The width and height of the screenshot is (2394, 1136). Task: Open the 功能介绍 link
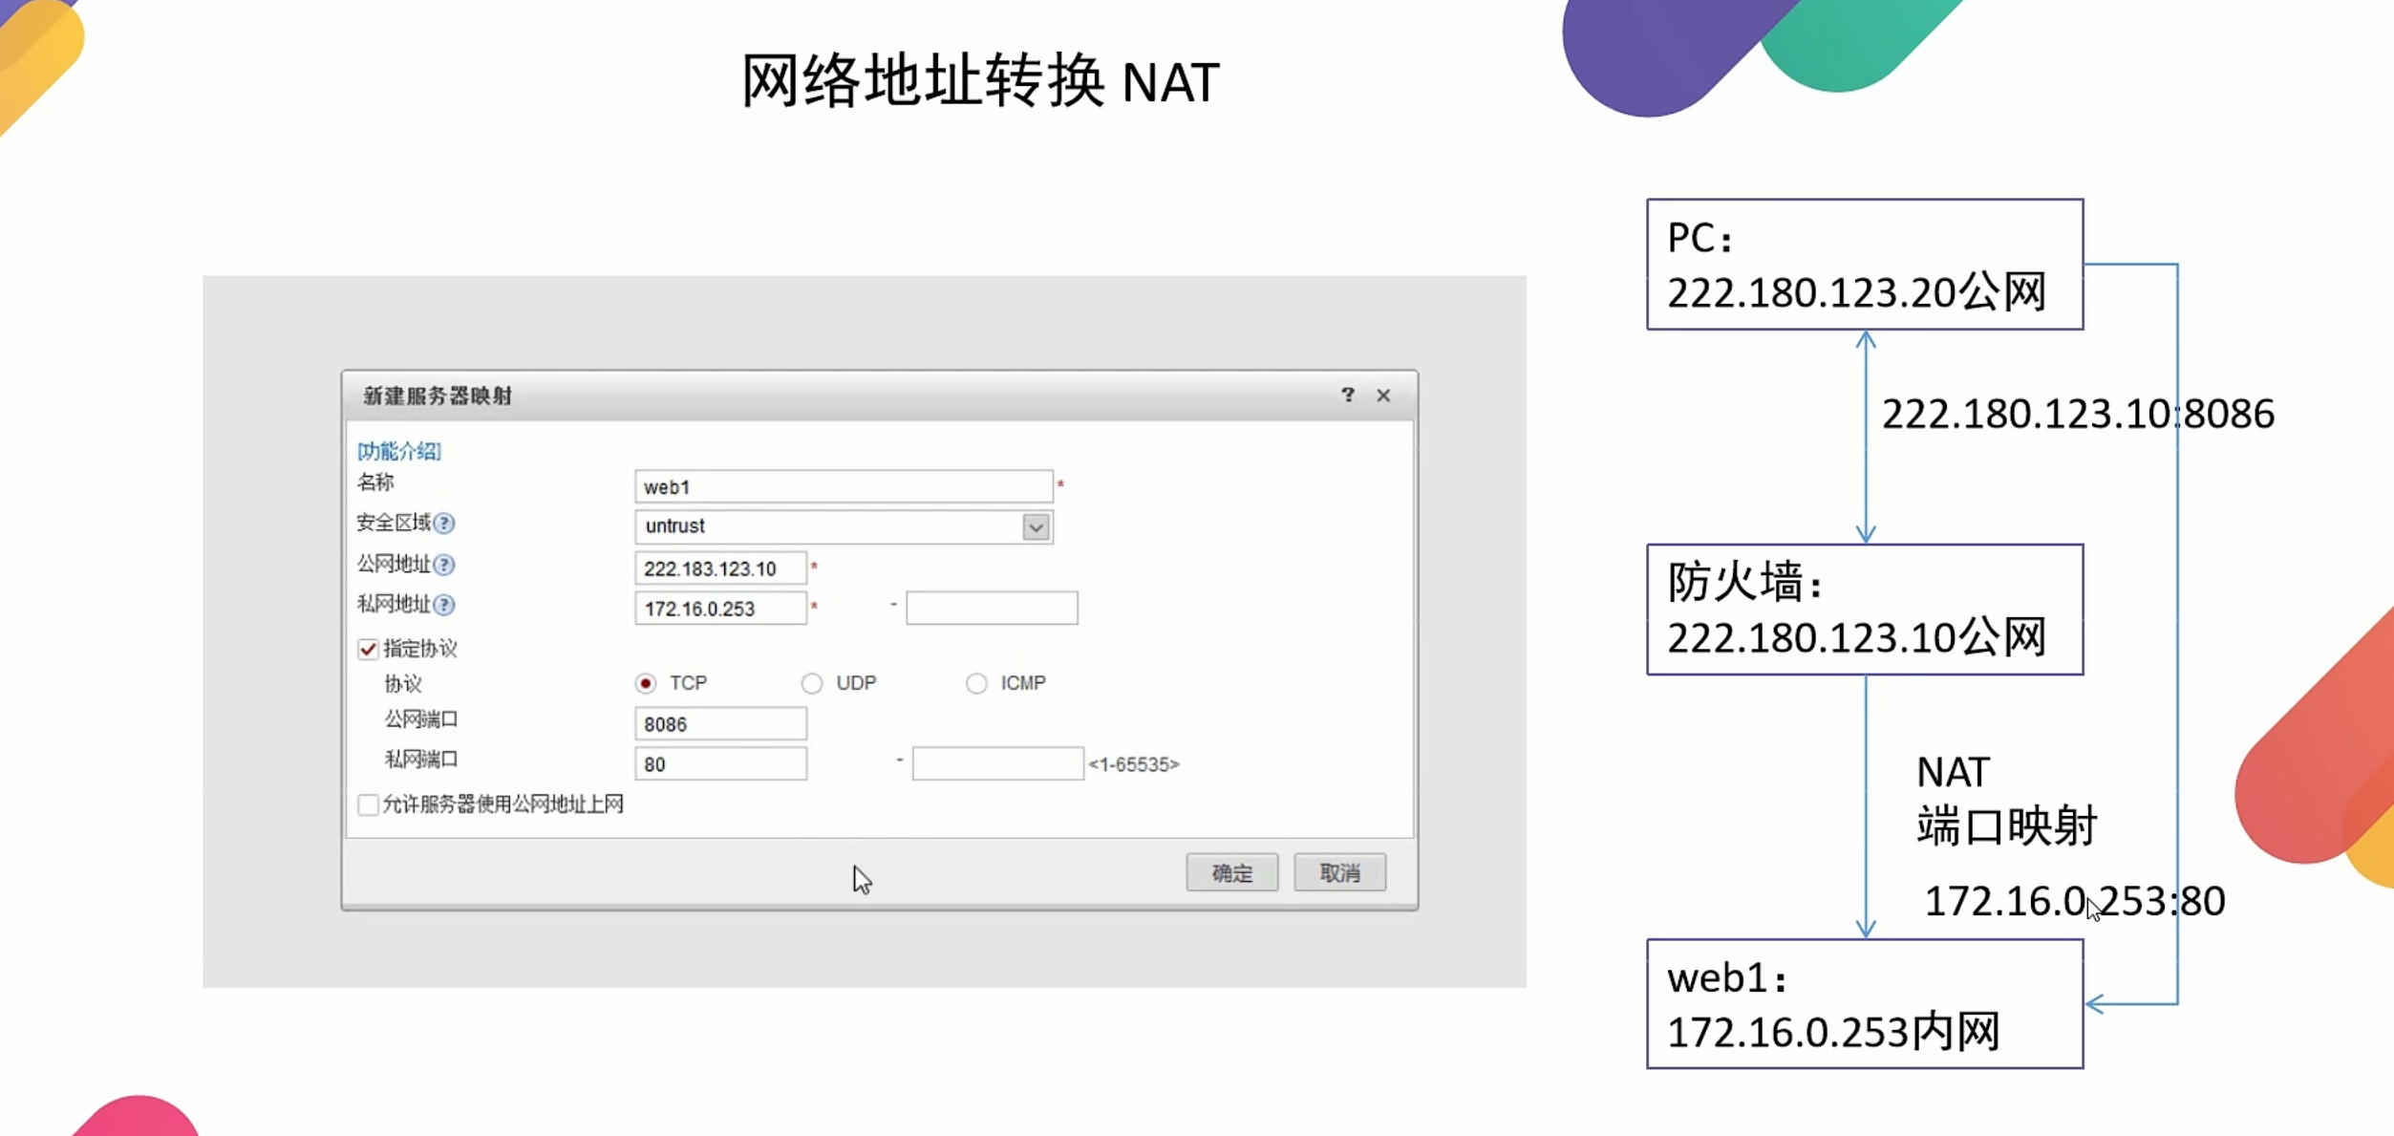point(399,451)
